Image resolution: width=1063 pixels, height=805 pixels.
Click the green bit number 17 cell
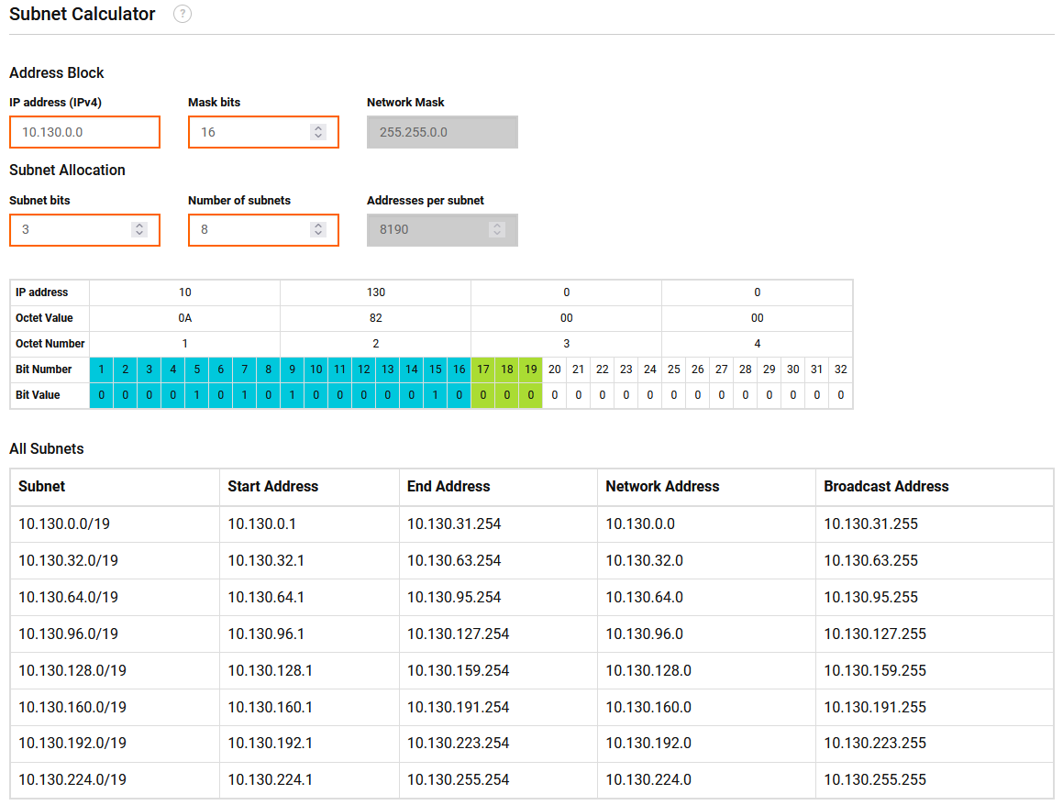(483, 369)
